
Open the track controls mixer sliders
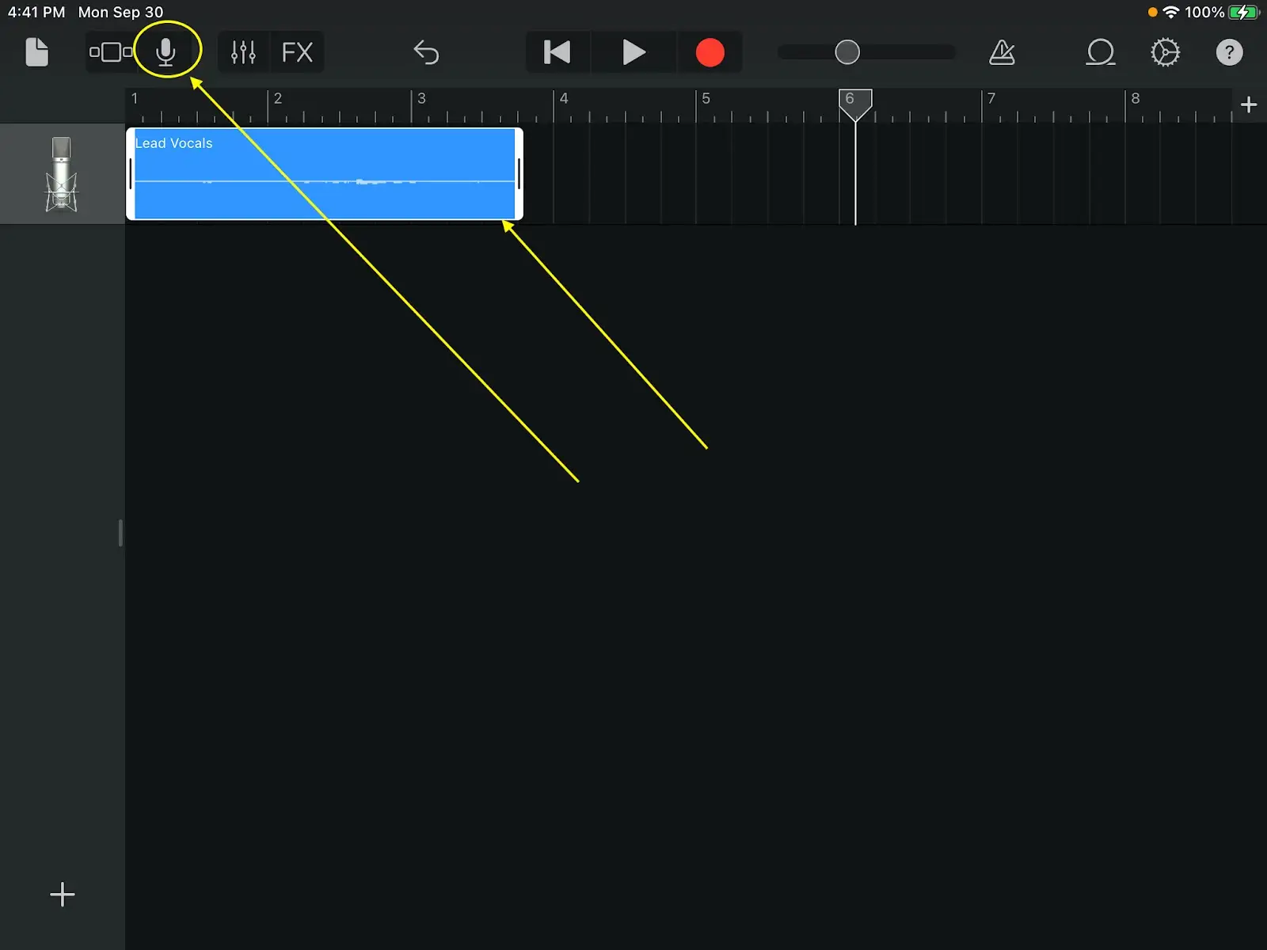[x=243, y=52]
